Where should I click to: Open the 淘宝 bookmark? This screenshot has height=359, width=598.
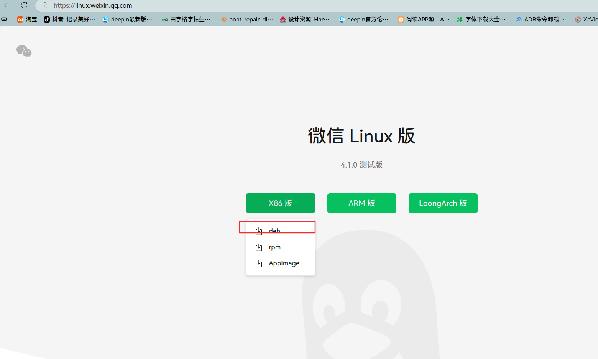point(27,19)
